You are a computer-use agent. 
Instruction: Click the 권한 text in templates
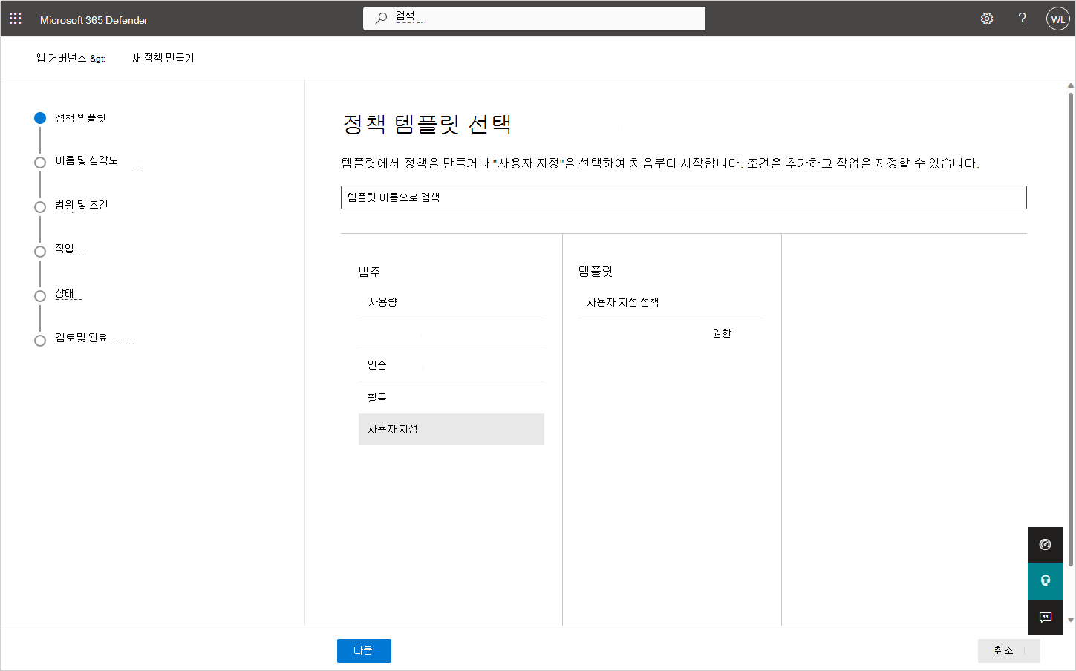tap(722, 333)
